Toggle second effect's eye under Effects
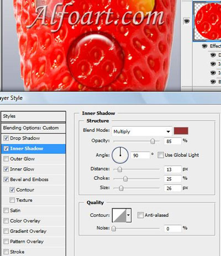221x256 pixels. click(x=213, y=64)
